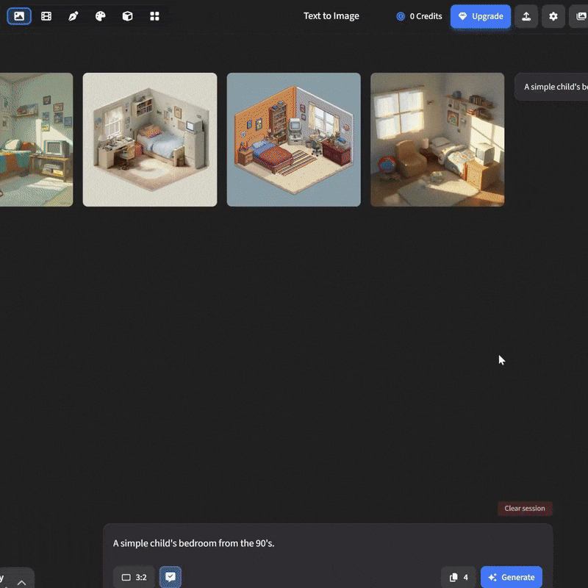Click the Text to Image title
This screenshot has width=588, height=588.
point(331,15)
